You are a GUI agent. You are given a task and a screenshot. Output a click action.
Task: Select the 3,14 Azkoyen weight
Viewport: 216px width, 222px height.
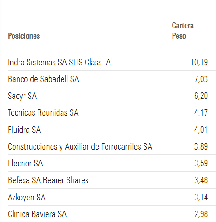(x=201, y=197)
